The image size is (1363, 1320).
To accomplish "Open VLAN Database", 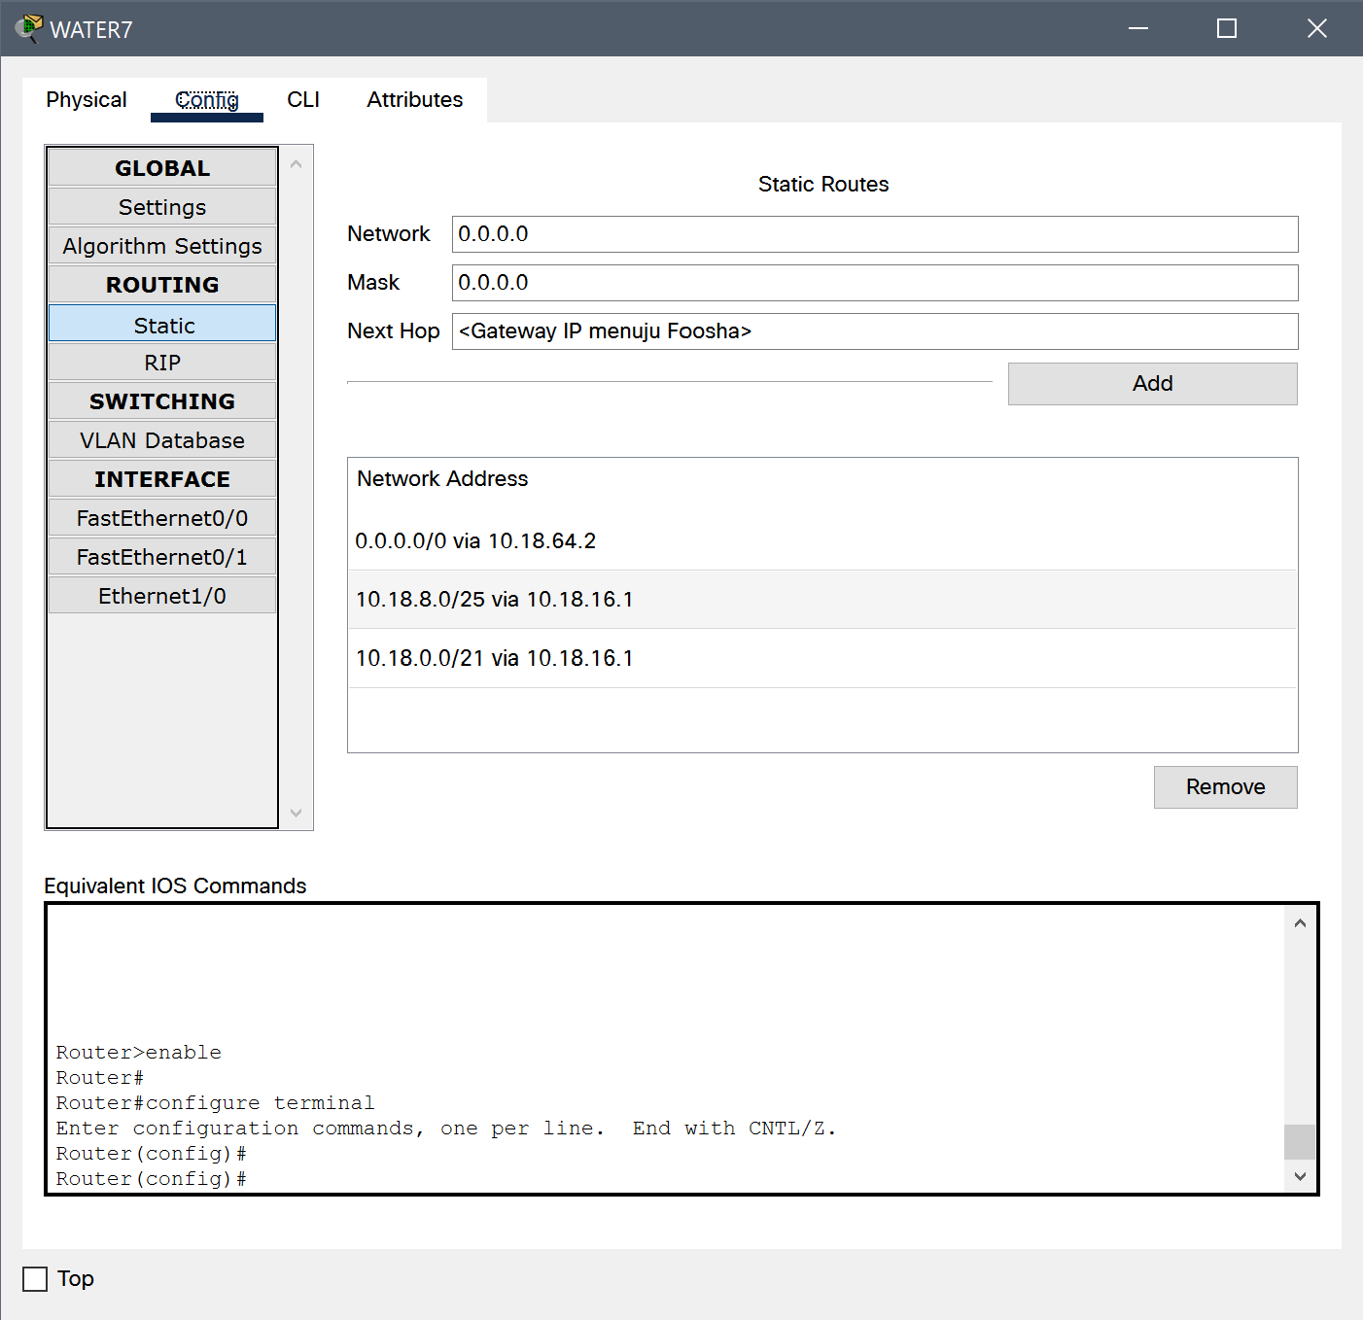I will [162, 440].
